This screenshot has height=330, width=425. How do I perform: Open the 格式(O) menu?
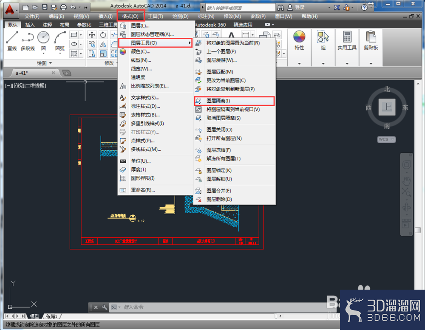[x=130, y=16]
